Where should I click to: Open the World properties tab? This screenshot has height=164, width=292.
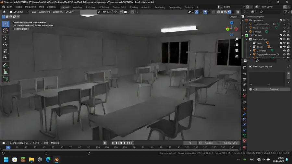coord(244,95)
